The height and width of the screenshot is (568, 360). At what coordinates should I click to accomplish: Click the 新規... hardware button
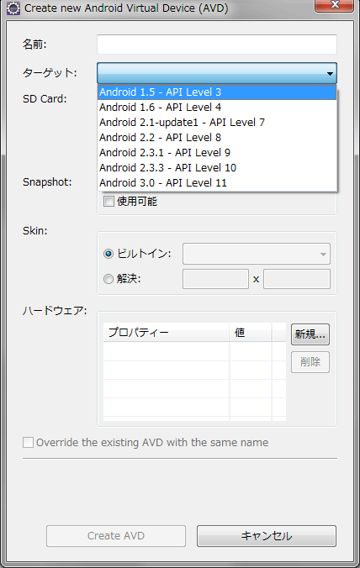click(x=310, y=334)
